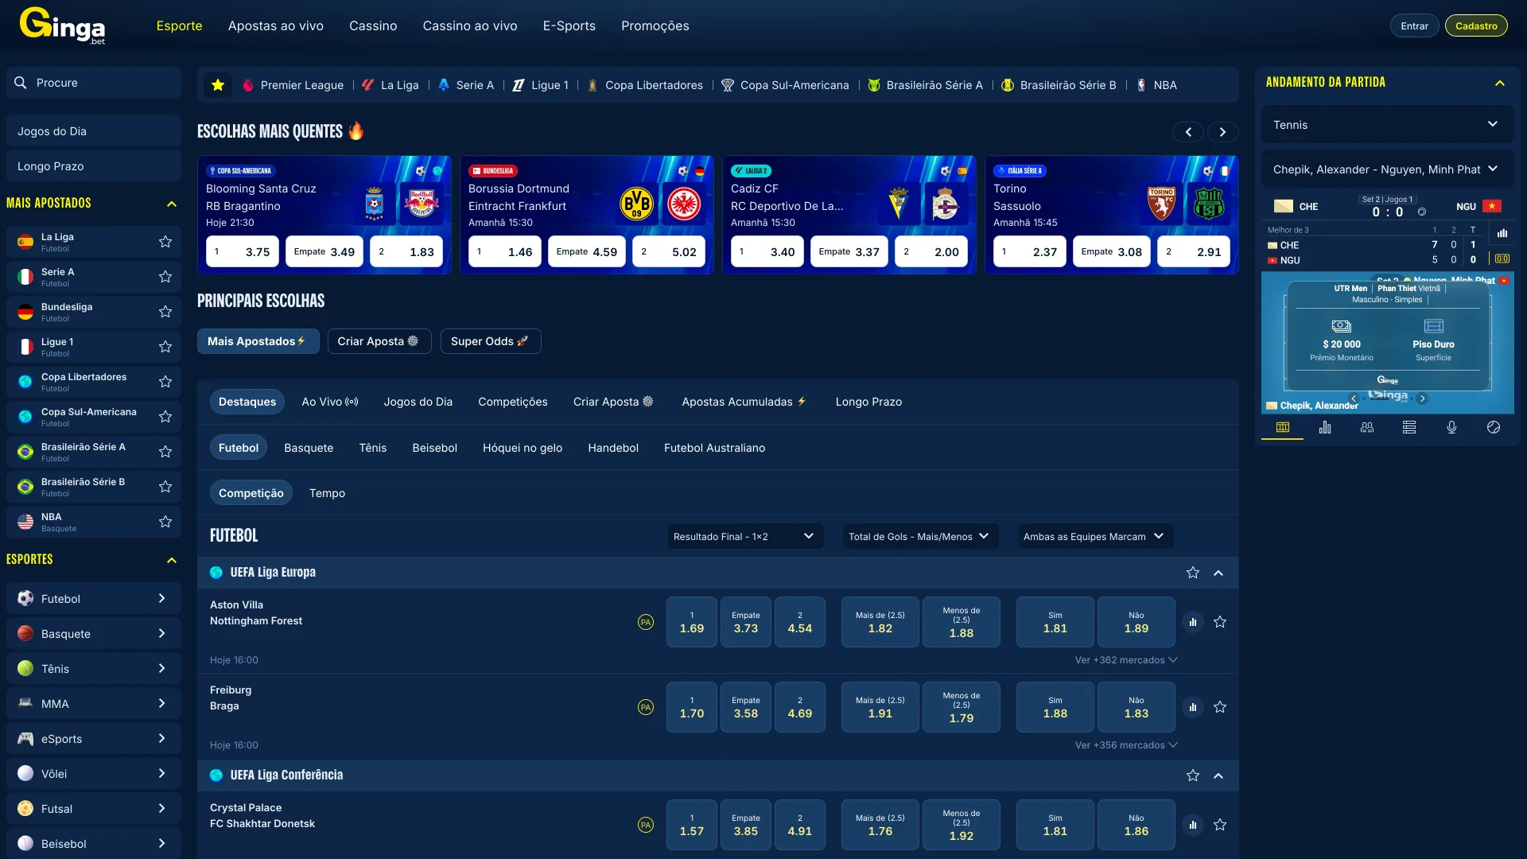Go back a tracker slide
Image resolution: width=1527 pixels, height=859 pixels.
coord(1354,398)
